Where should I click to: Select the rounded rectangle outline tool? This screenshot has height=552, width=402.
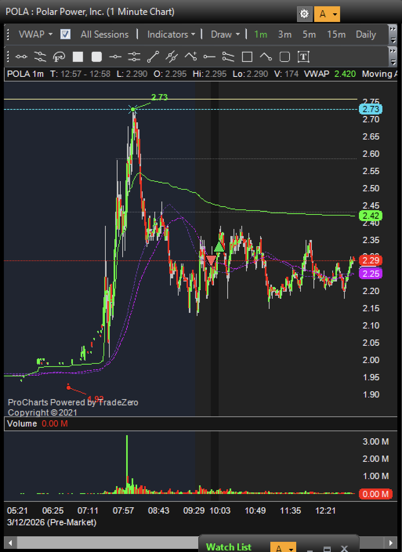(285, 57)
